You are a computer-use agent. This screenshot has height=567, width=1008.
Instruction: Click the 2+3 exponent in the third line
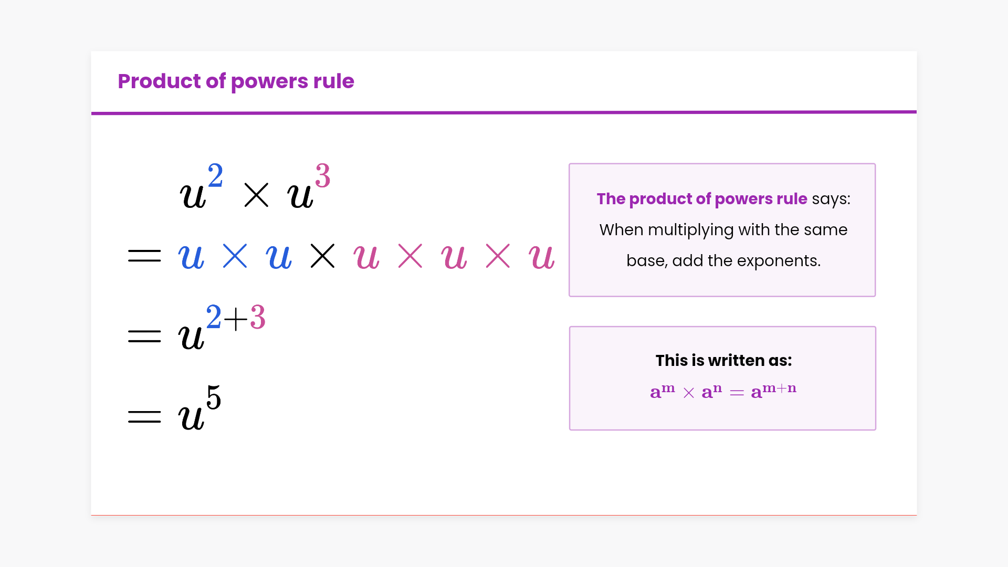(236, 317)
